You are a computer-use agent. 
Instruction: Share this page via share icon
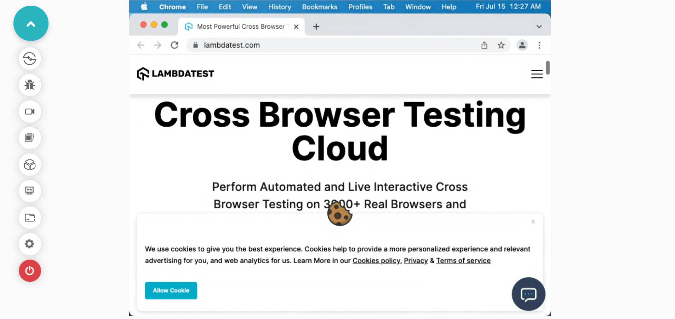[484, 45]
